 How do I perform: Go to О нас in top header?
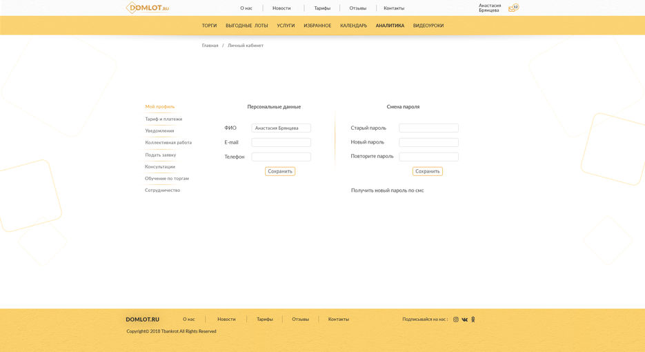click(246, 8)
